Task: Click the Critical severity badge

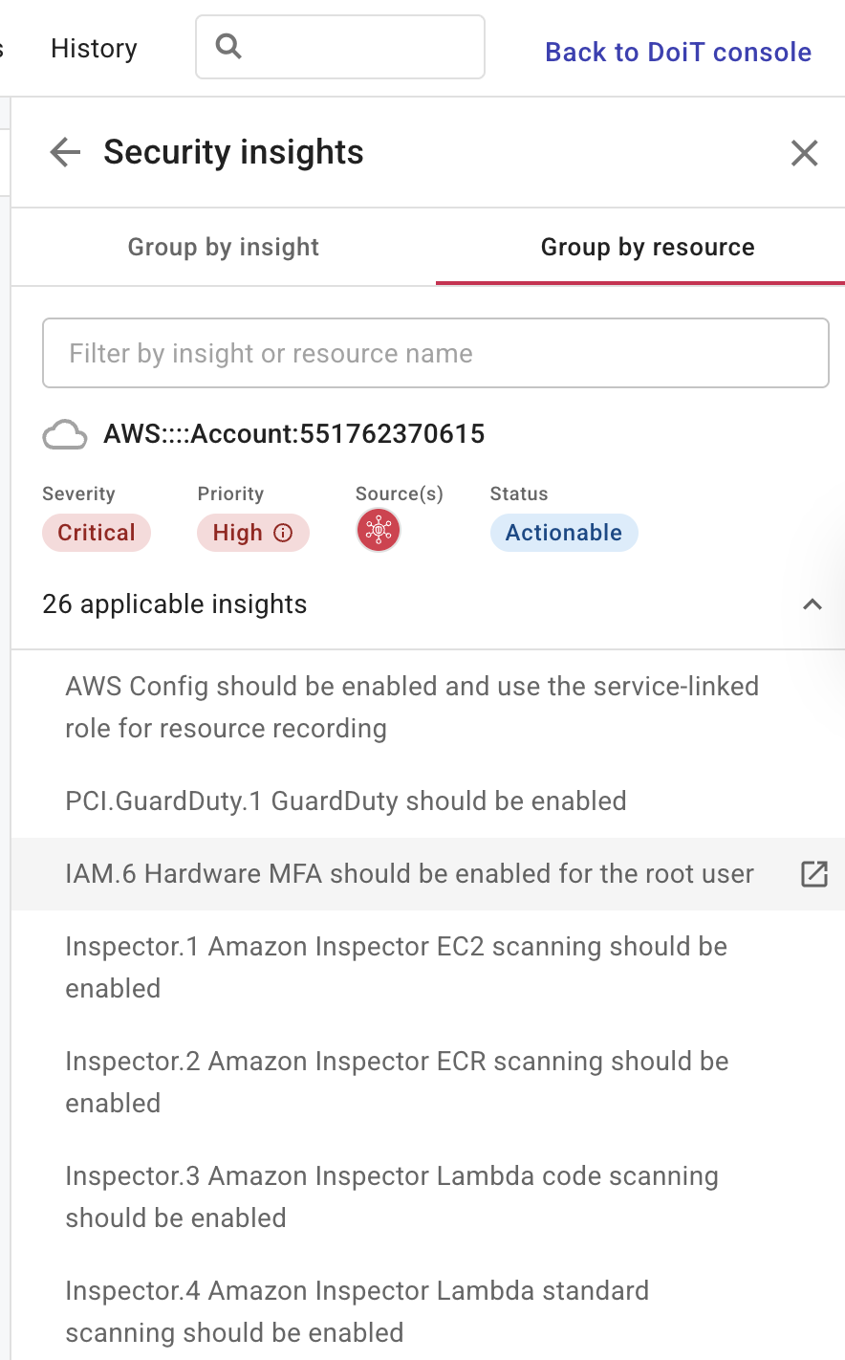Action: (x=96, y=533)
